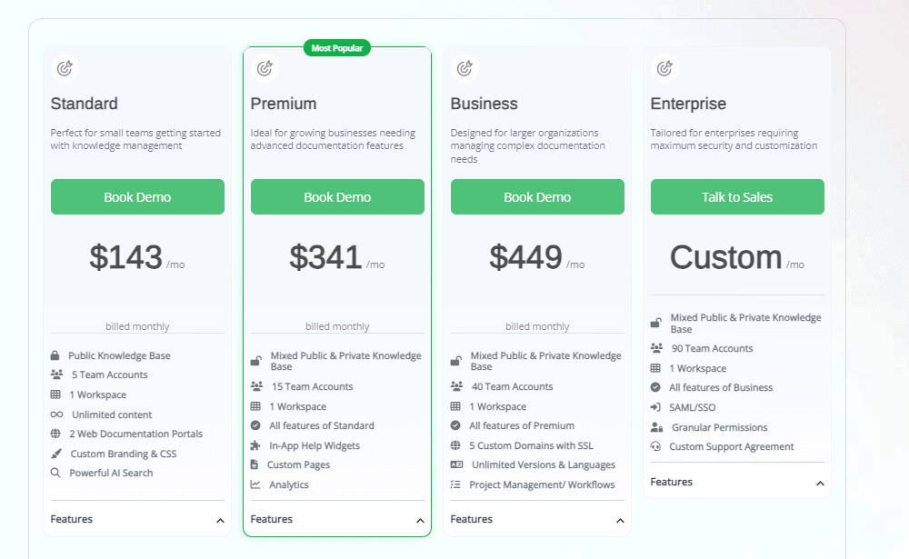Click Book Demo on the Premium plan
This screenshot has height=559, width=909.
tap(337, 196)
